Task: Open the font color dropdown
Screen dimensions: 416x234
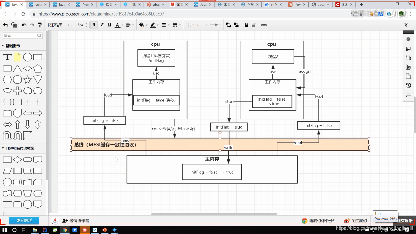Action: click(x=119, y=25)
